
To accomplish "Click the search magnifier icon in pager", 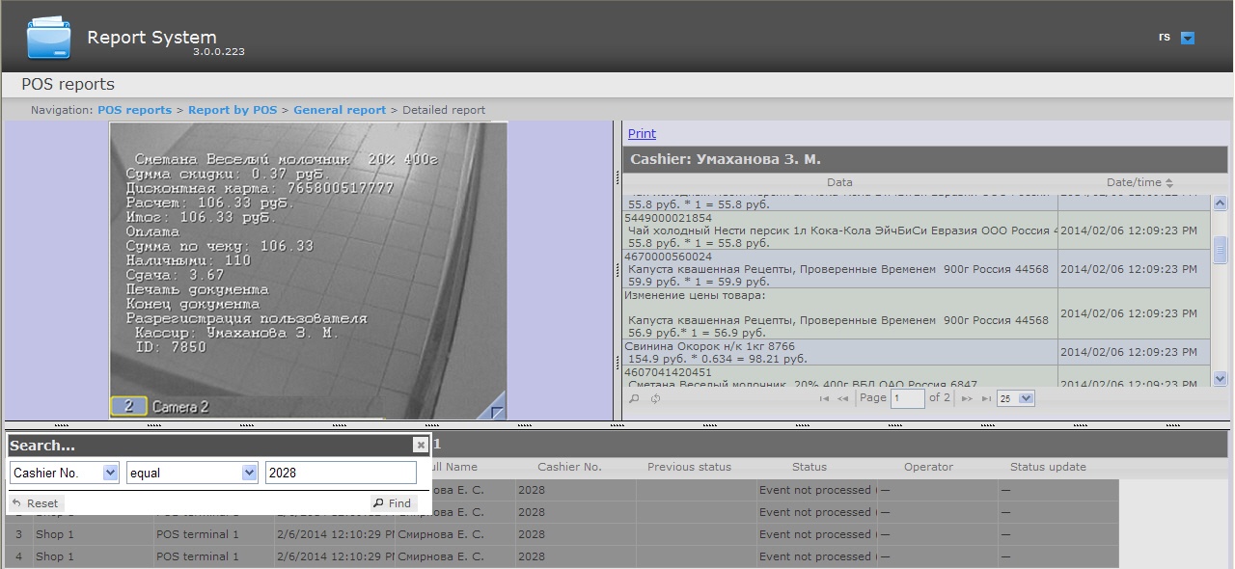I will (634, 398).
